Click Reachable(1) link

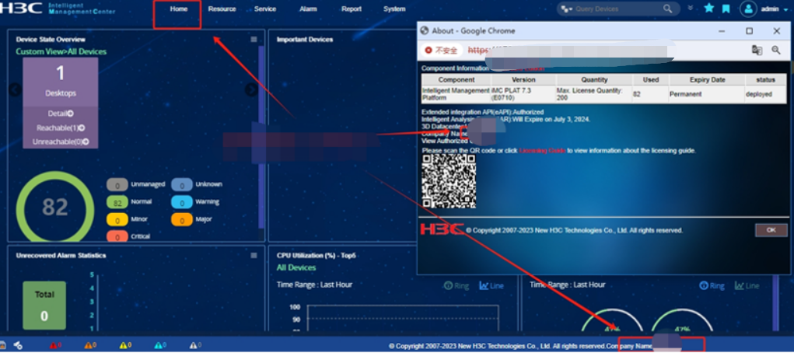click(61, 128)
